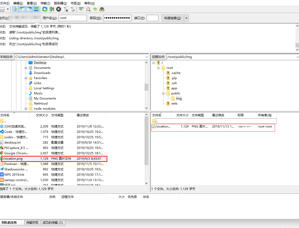The image size is (299, 228).
Task: Open the remote site path dropdown
Action: (x=296, y=57)
